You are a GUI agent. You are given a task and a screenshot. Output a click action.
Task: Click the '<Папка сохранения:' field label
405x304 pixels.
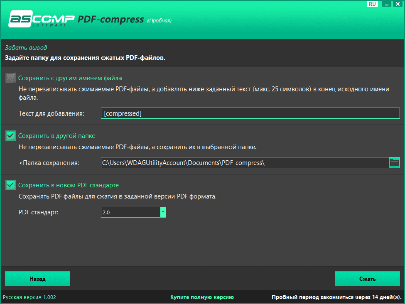49,163
